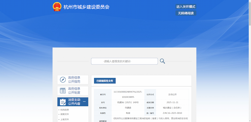Click the 索引号 label cell
The image size is (251, 122).
point(103,95)
